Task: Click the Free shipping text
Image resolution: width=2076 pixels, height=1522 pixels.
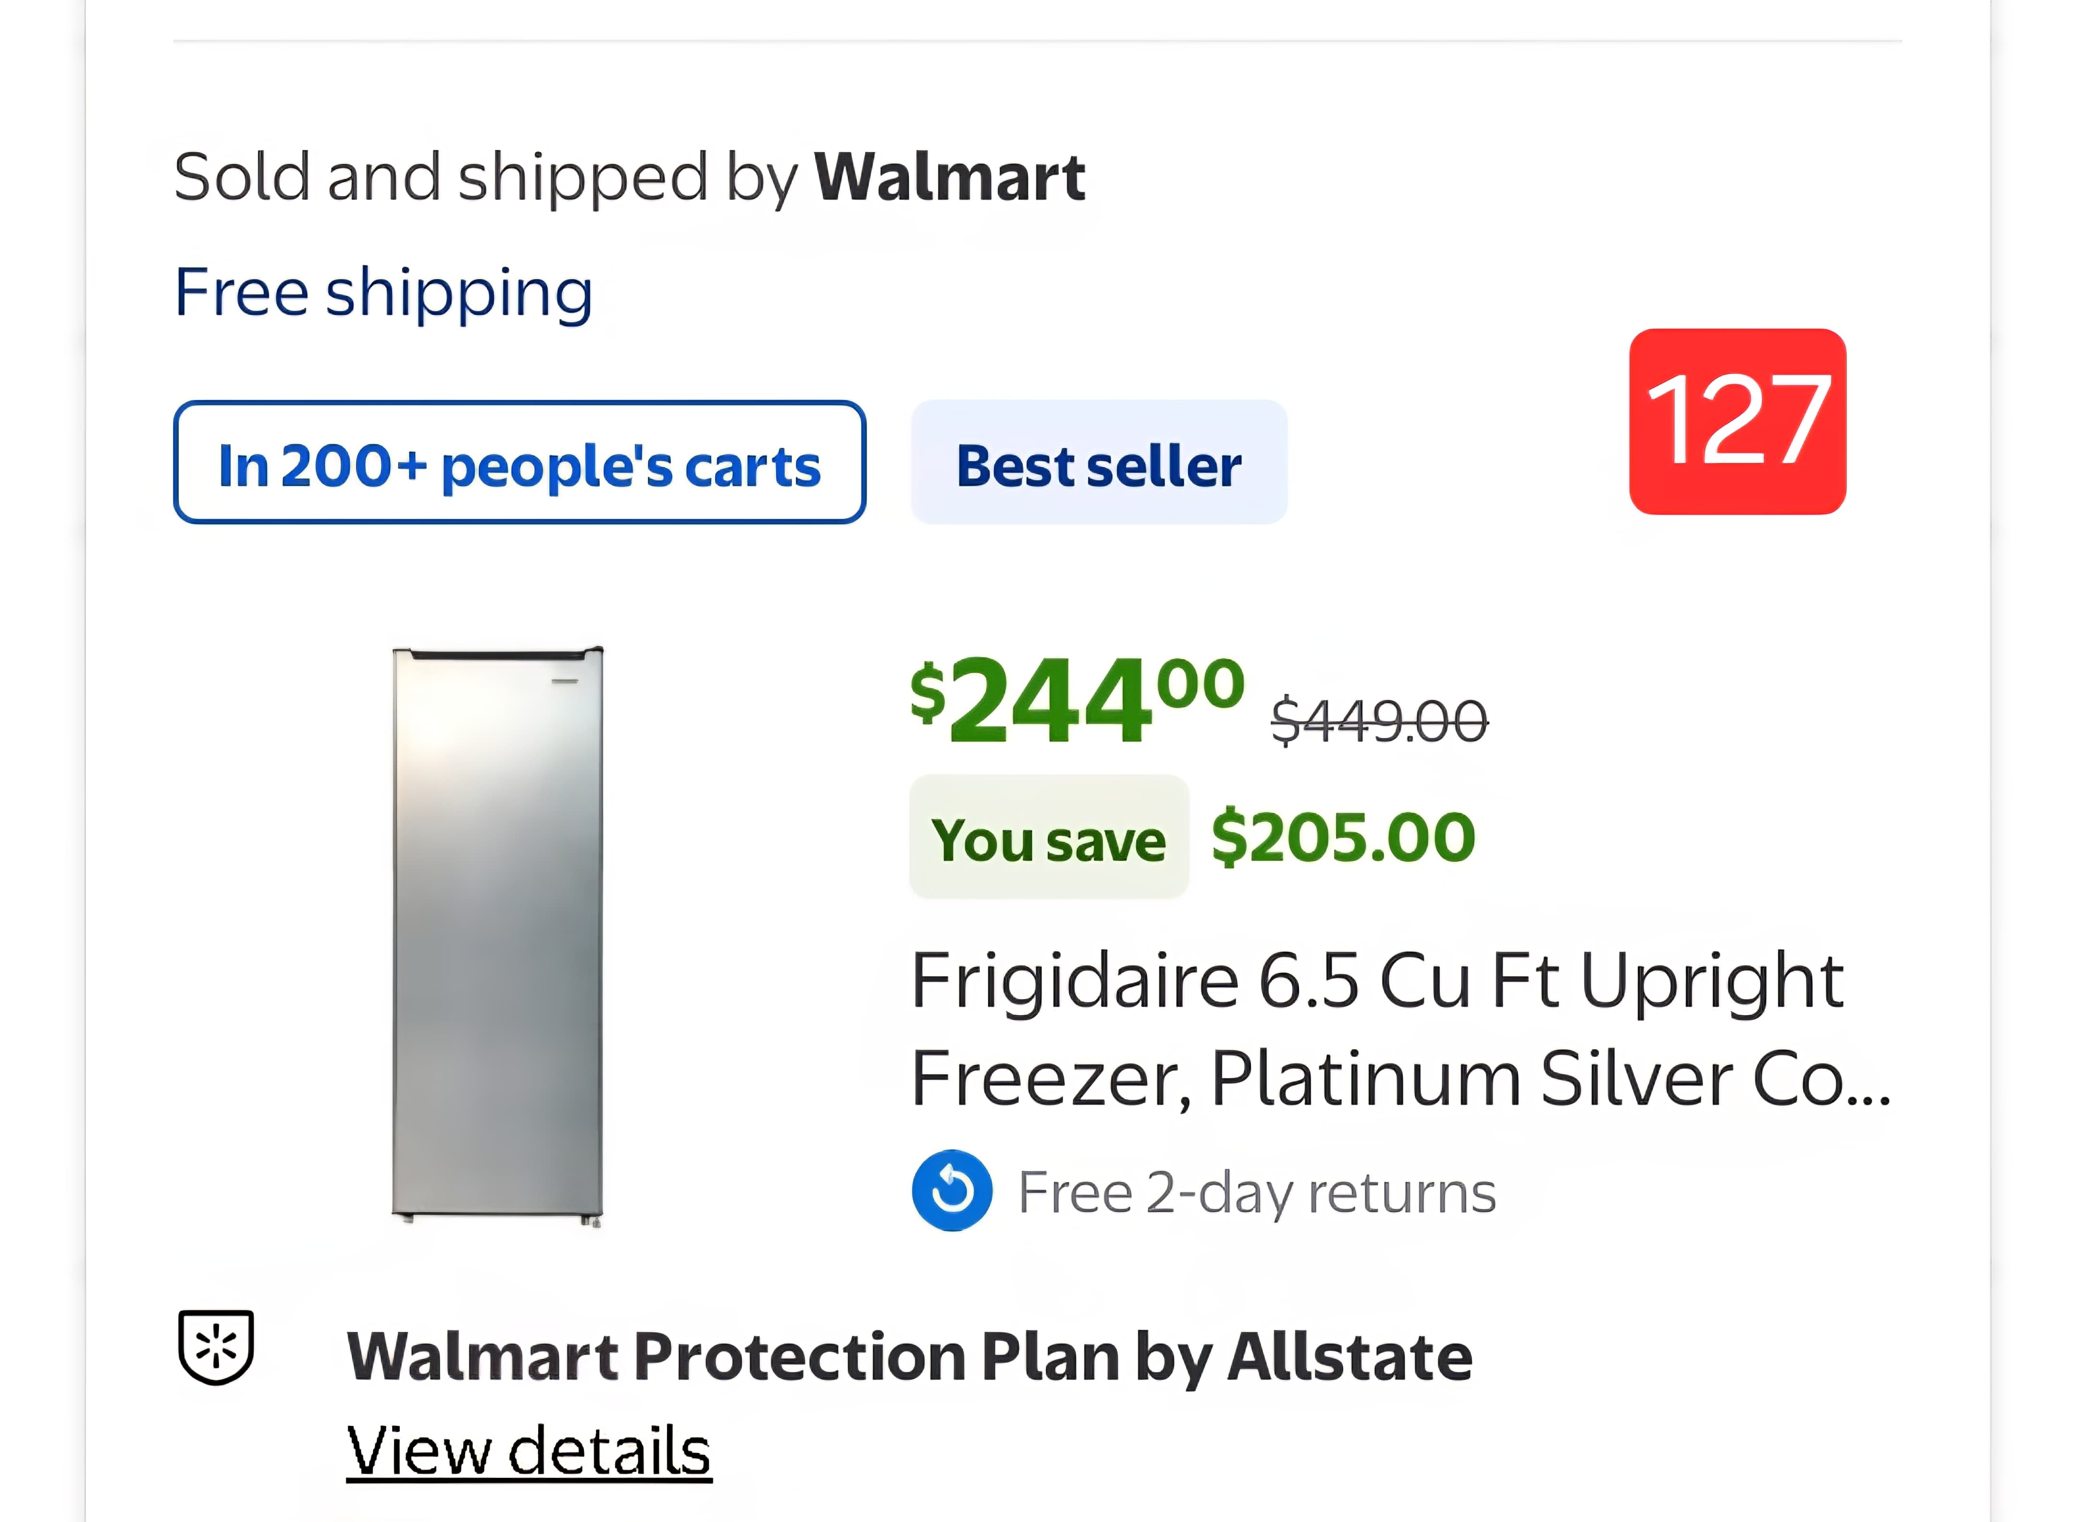Action: pos(383,292)
